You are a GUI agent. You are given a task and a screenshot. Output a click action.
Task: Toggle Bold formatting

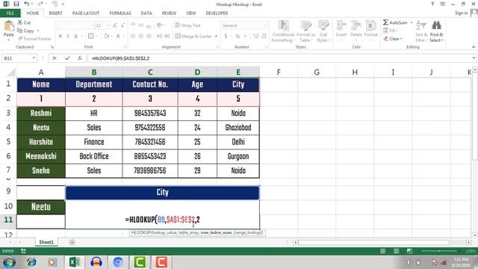(60, 36)
